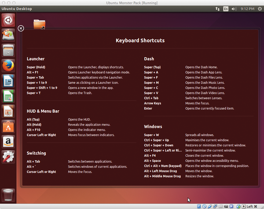The image size is (264, 209).
Task: Launch Firefox web browser from the launcher
Action: coord(8,66)
